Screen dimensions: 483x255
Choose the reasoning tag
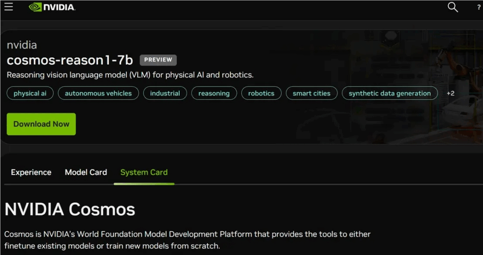[x=214, y=93]
